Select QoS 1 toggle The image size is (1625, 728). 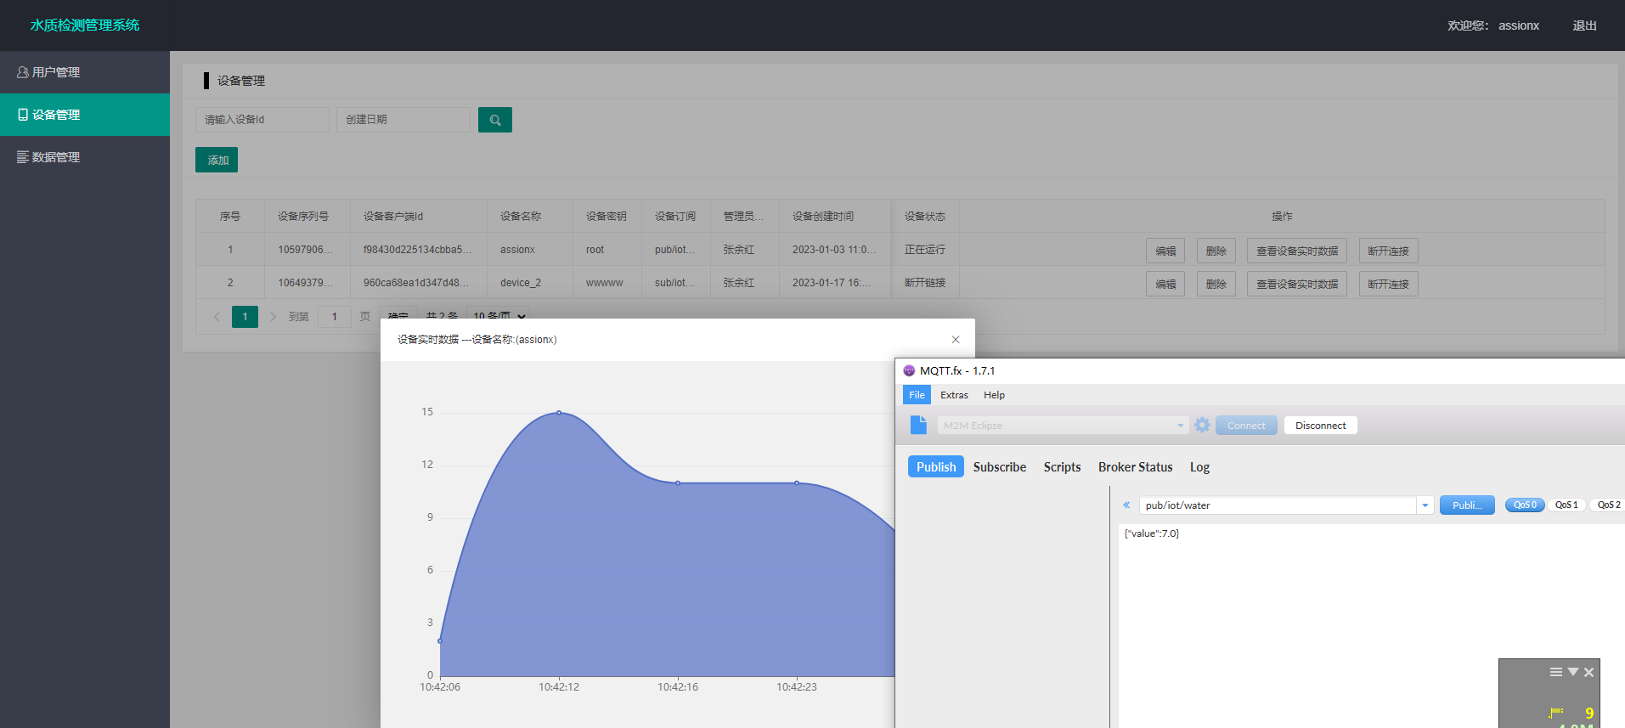(1566, 505)
